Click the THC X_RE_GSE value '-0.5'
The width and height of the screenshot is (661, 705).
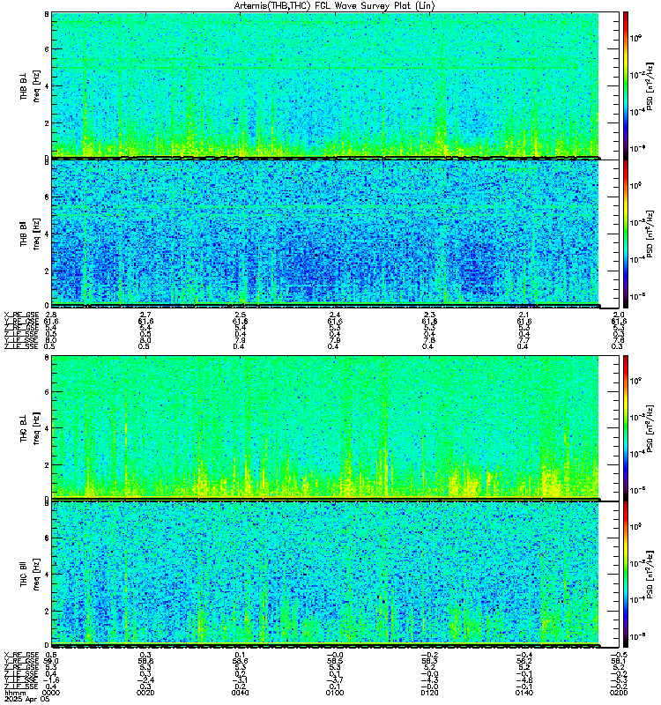pos(619,655)
